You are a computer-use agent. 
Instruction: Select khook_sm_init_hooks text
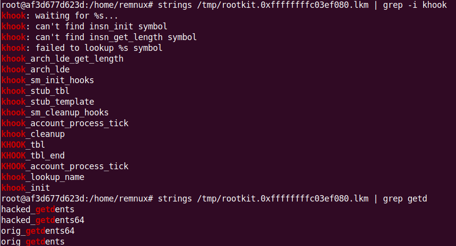48,80
